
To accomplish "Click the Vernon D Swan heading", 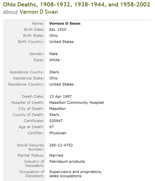I will point(39,12).
